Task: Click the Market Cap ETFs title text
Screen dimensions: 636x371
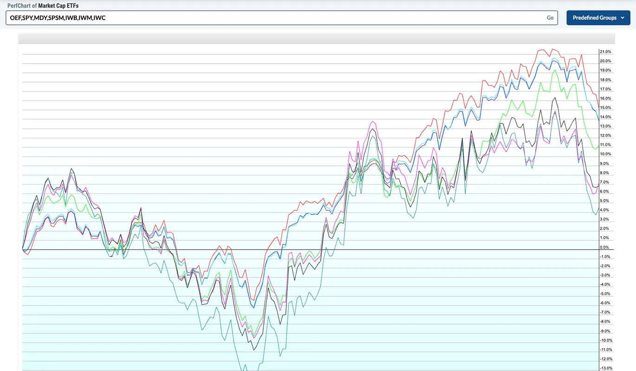Action: [x=58, y=5]
